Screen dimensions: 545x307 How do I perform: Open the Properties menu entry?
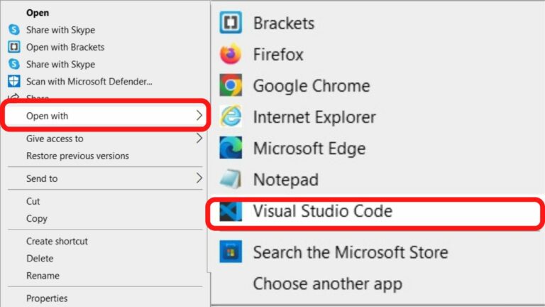tap(47, 298)
